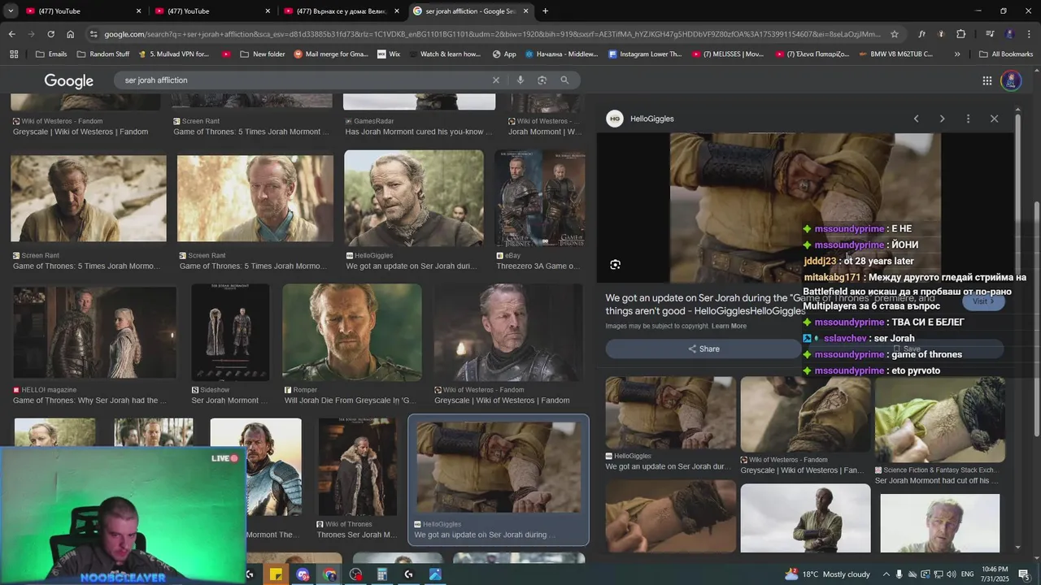Open the Emails bookmark folder
Viewport: 1041px width, 585px height.
[51, 54]
